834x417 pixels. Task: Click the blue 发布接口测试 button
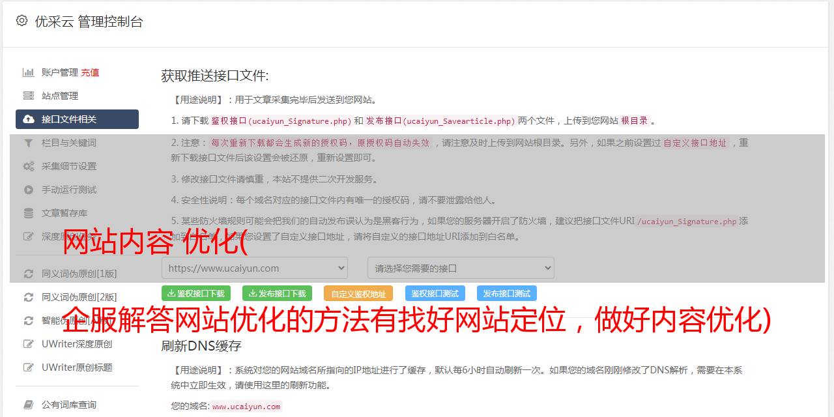[507, 293]
